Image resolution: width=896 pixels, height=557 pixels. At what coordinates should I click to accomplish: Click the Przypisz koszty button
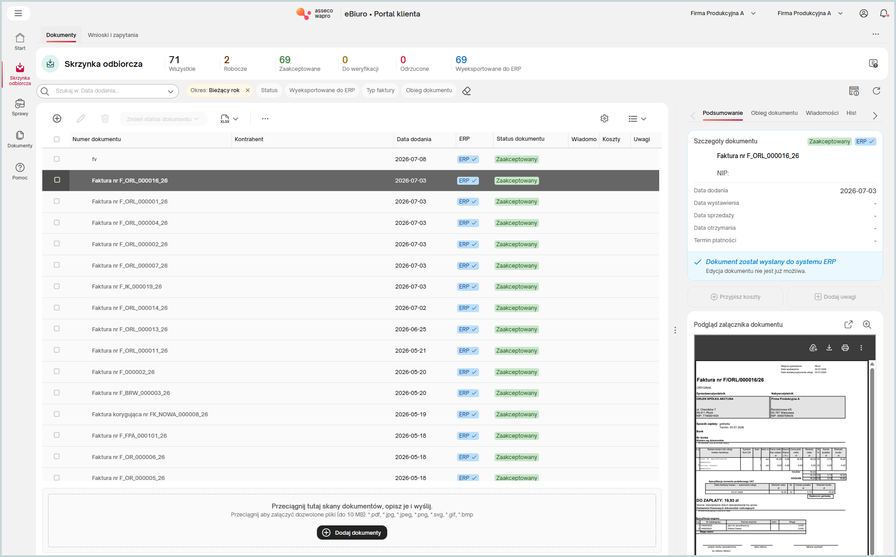click(735, 297)
